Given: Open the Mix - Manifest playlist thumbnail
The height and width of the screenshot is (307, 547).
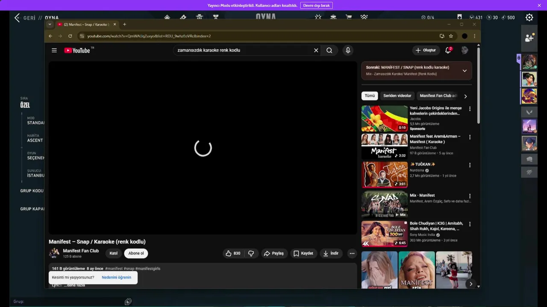Looking at the screenshot, I should pos(385,205).
